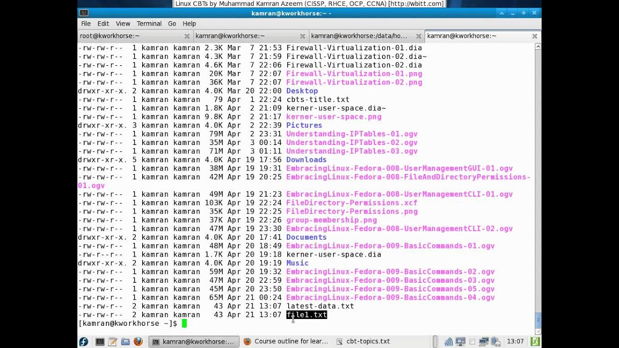
Task: Click cbts-title.txt in the listing
Action: [x=318, y=100]
